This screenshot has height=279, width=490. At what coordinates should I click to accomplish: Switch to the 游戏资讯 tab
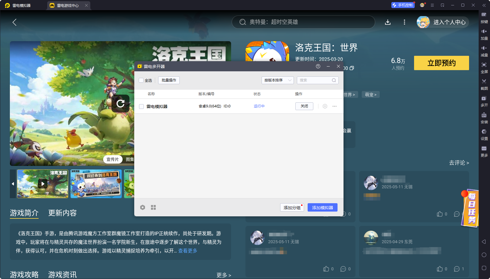(x=62, y=275)
